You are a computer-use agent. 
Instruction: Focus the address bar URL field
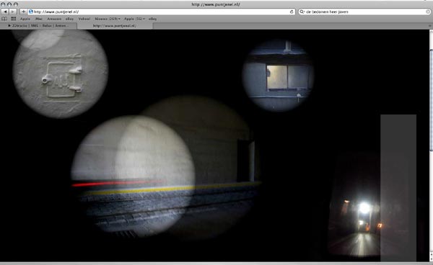pyautogui.click(x=160, y=12)
